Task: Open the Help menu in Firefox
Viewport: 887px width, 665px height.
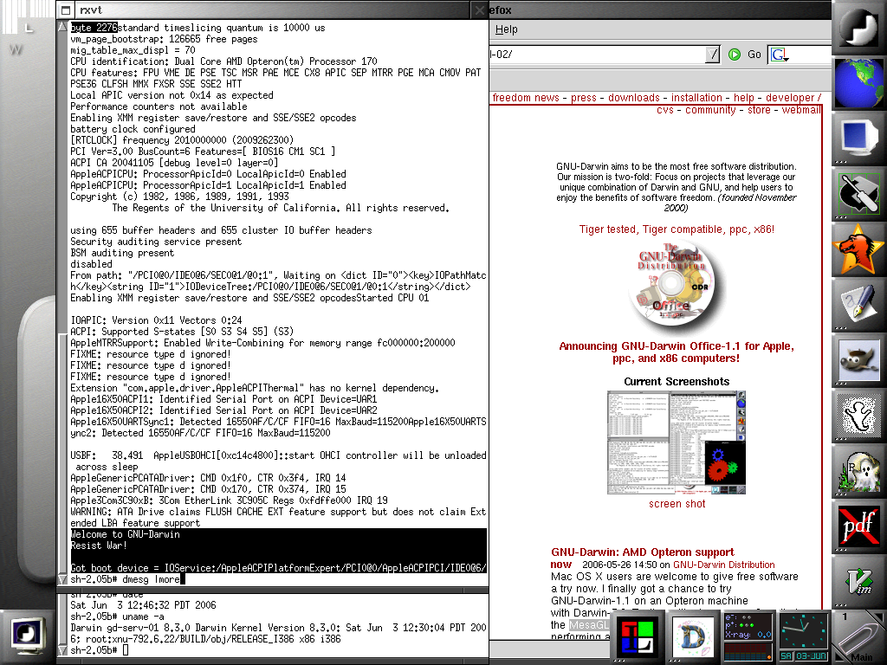Action: pos(506,29)
